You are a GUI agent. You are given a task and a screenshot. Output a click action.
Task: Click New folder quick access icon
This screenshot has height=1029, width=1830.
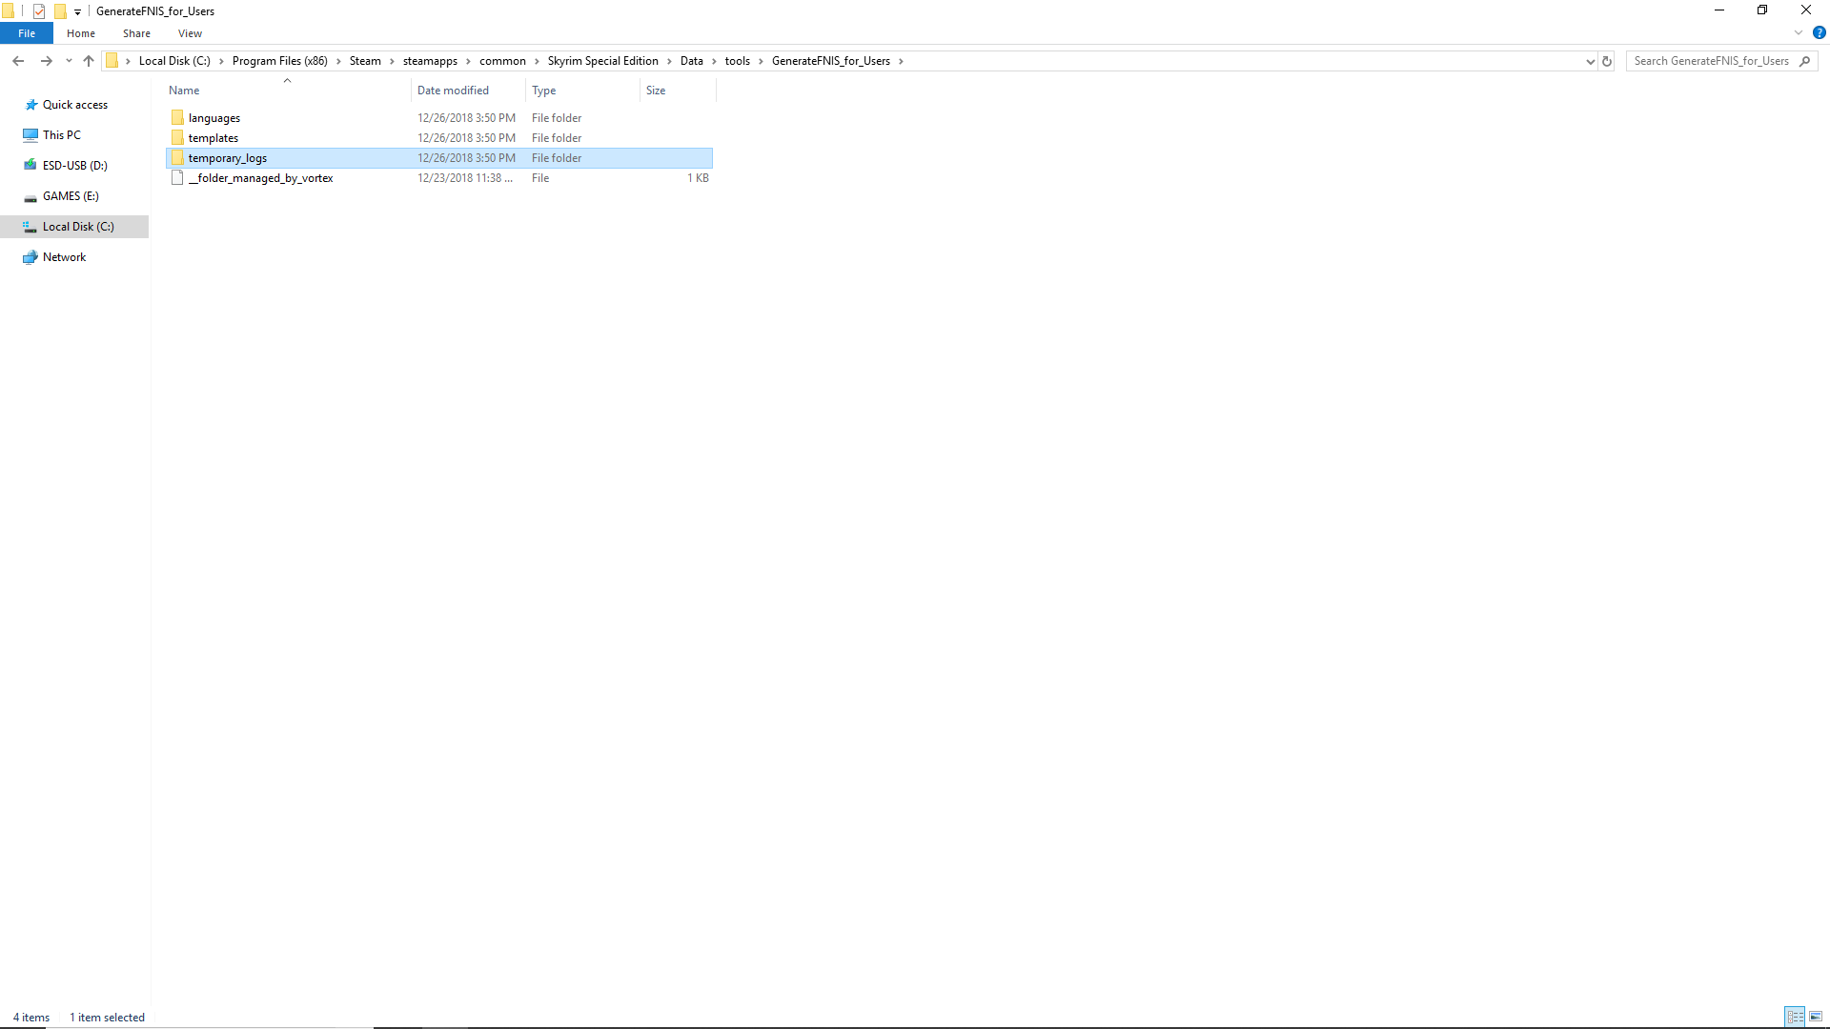(x=60, y=11)
